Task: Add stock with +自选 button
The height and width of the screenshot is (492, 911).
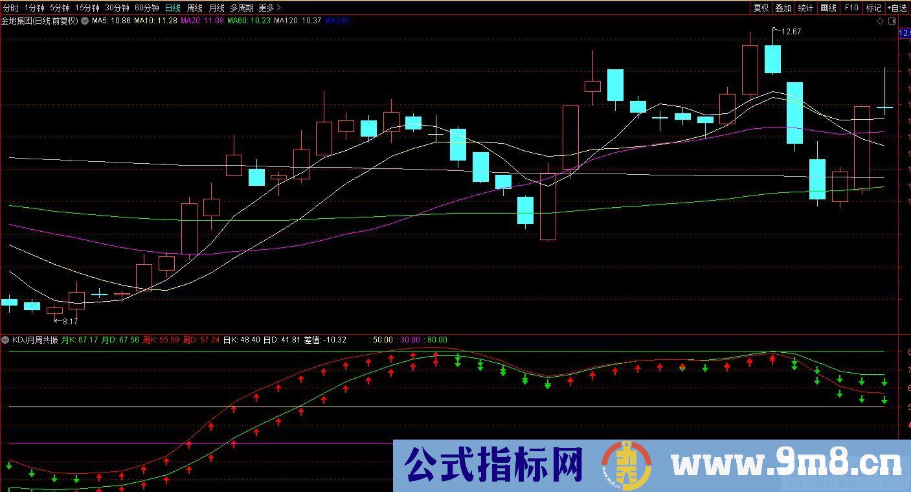Action: [x=897, y=8]
